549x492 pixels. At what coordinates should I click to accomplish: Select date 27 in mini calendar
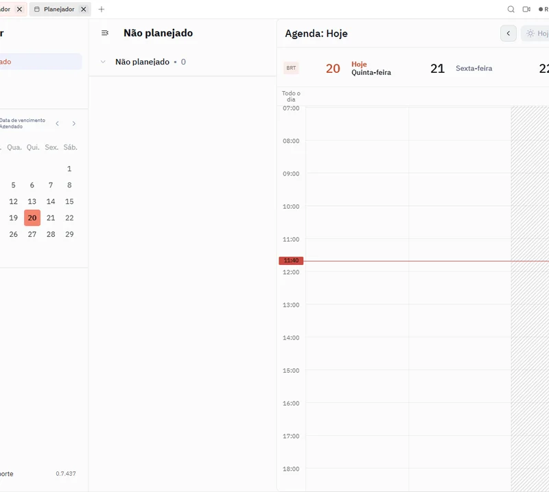32,234
